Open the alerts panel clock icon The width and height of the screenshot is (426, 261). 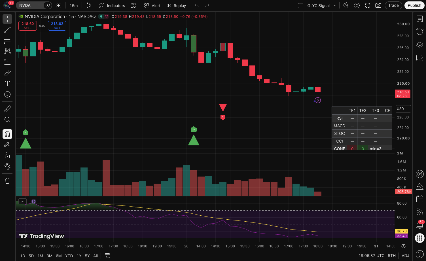(419, 31)
